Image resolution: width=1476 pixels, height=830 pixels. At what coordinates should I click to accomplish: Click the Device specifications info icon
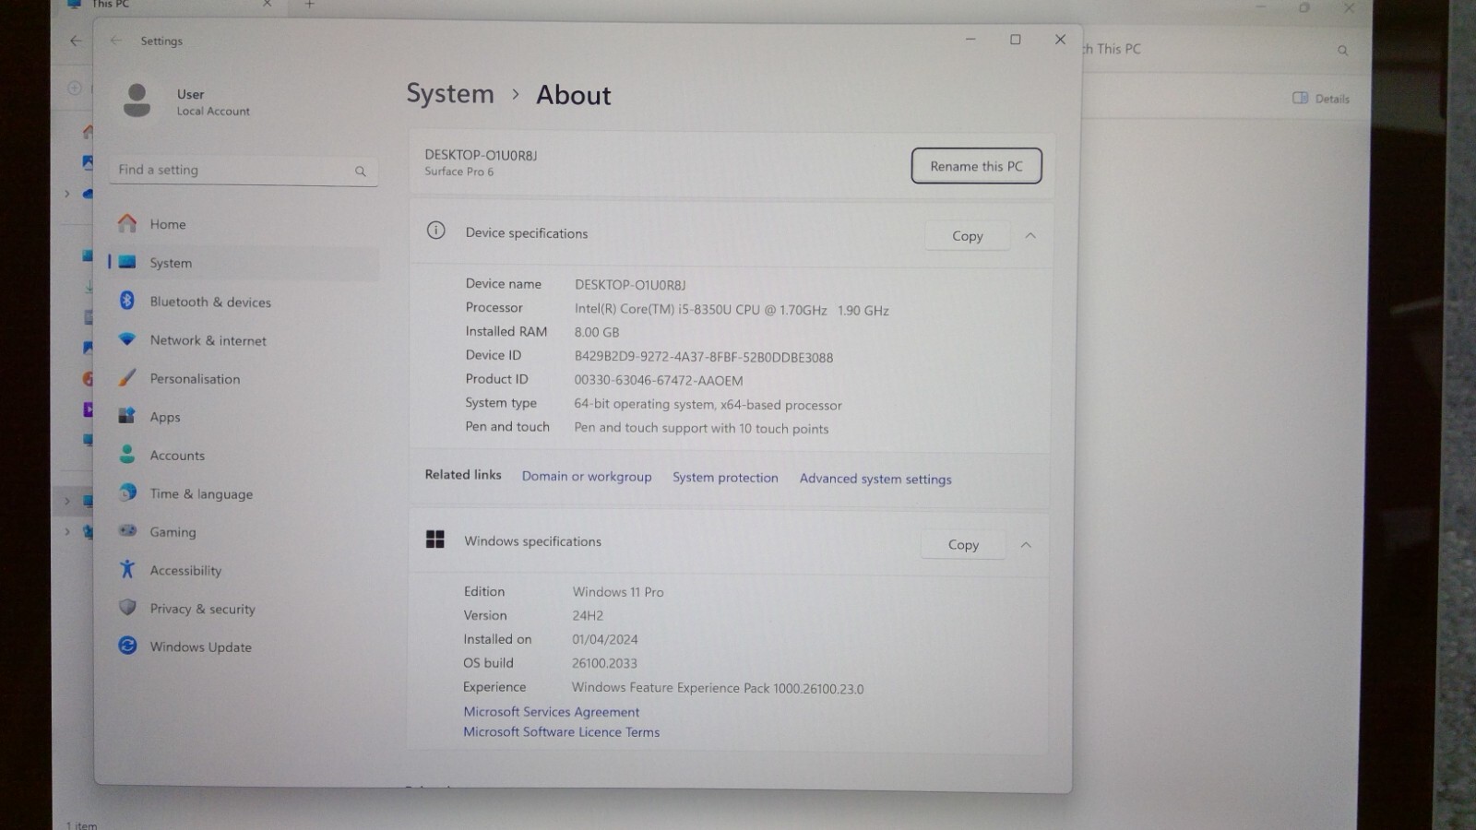coord(435,231)
